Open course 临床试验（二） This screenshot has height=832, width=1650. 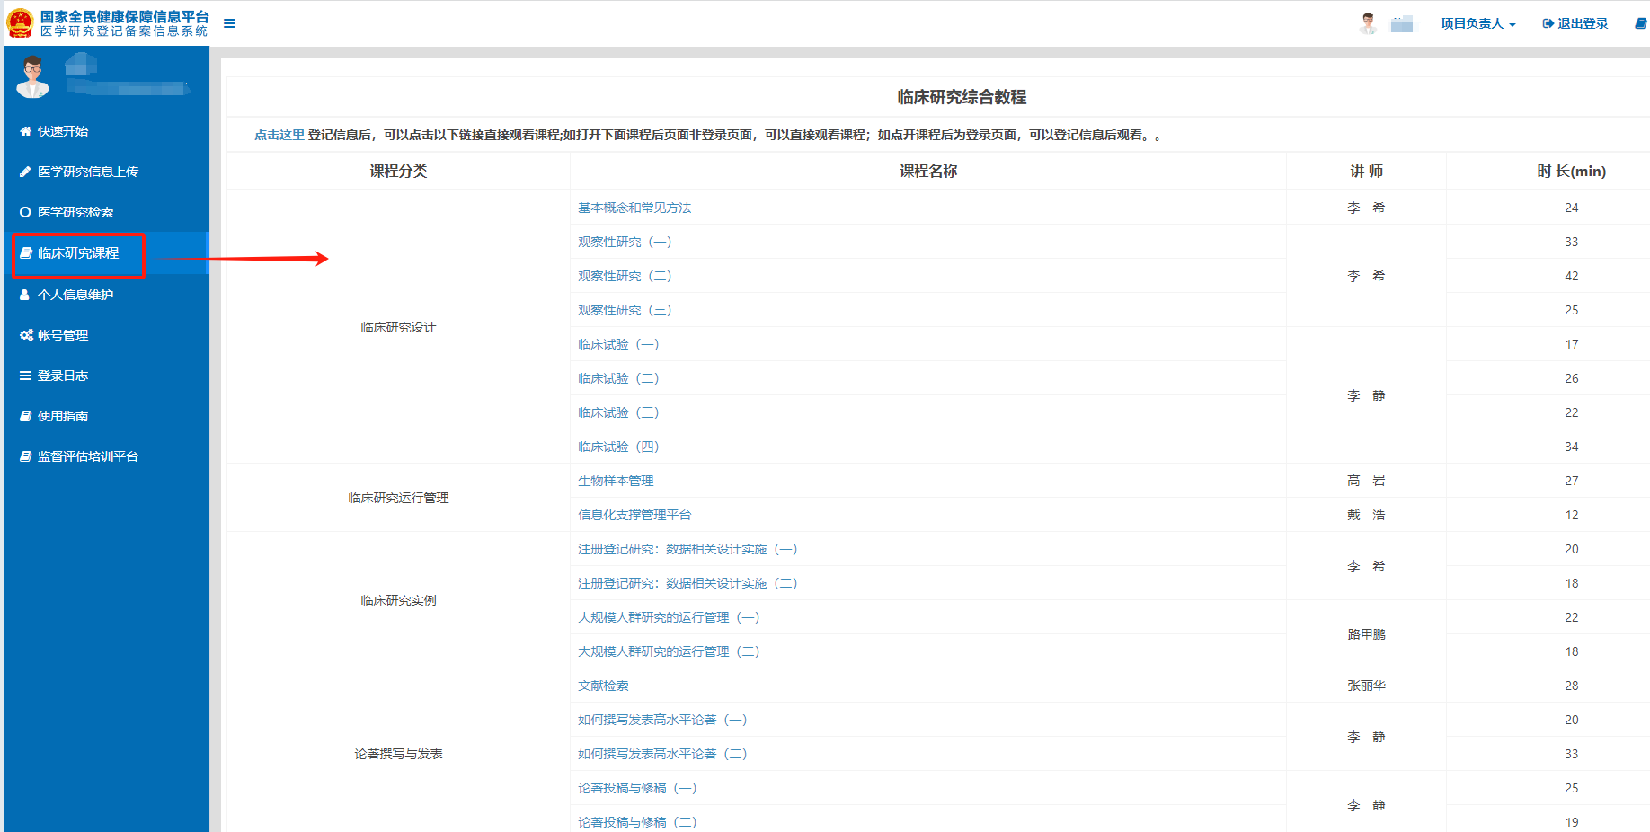tap(618, 378)
